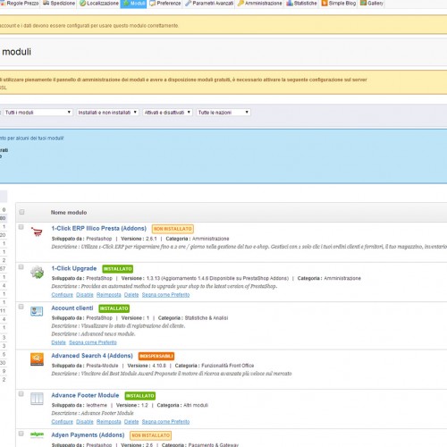Viewport: 447px width, 447px height.
Task: Open the Attivati e disattivati dropdown
Action: (167, 113)
